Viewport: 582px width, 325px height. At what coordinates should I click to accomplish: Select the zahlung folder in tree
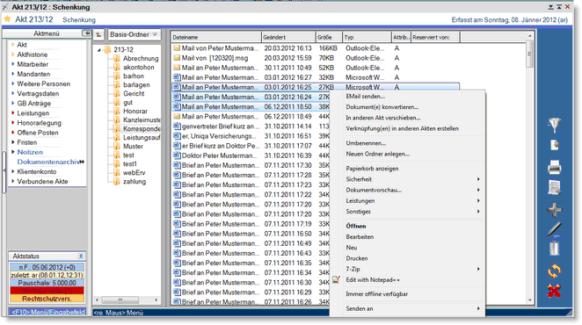tap(135, 182)
